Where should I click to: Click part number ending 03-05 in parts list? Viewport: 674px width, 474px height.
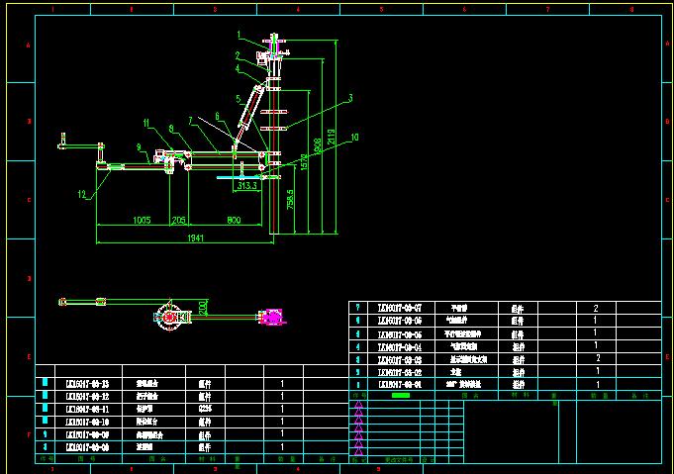pyautogui.click(x=400, y=333)
